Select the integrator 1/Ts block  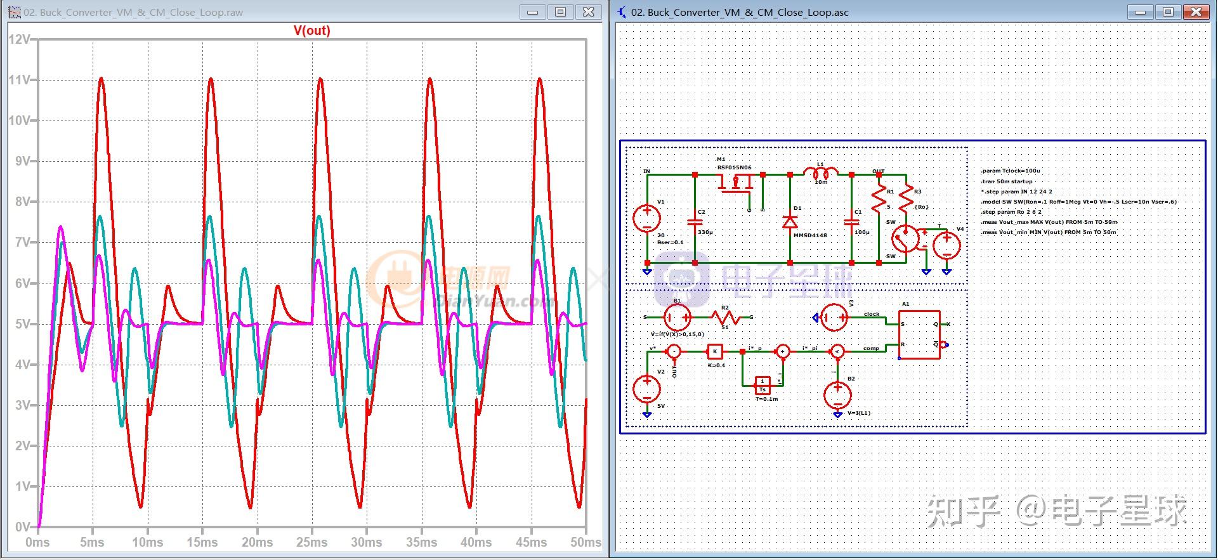point(763,385)
